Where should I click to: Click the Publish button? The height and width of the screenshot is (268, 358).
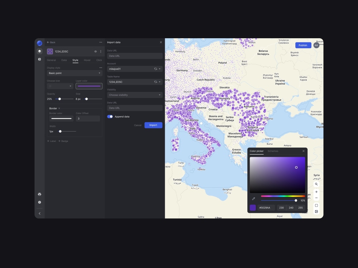[303, 45]
